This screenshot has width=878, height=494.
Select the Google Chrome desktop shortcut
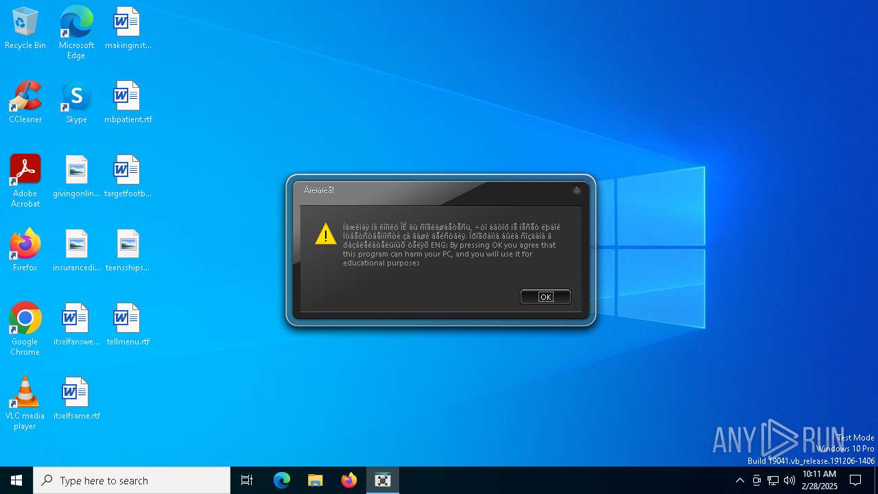pyautogui.click(x=25, y=329)
